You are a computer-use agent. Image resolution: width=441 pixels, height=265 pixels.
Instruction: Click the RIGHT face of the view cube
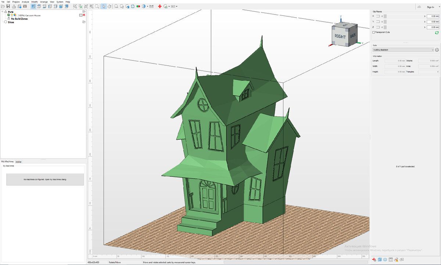point(340,36)
